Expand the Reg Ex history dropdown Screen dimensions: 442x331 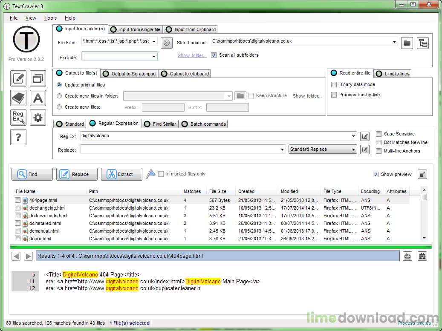[353, 136]
